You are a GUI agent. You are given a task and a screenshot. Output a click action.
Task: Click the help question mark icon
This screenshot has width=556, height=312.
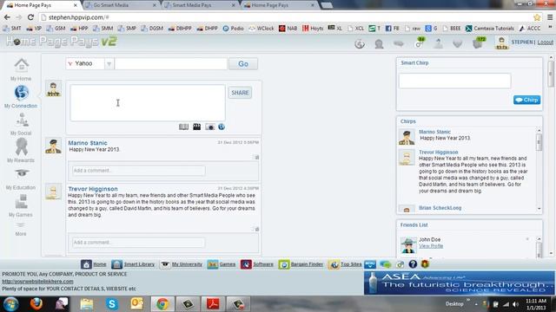(413, 263)
